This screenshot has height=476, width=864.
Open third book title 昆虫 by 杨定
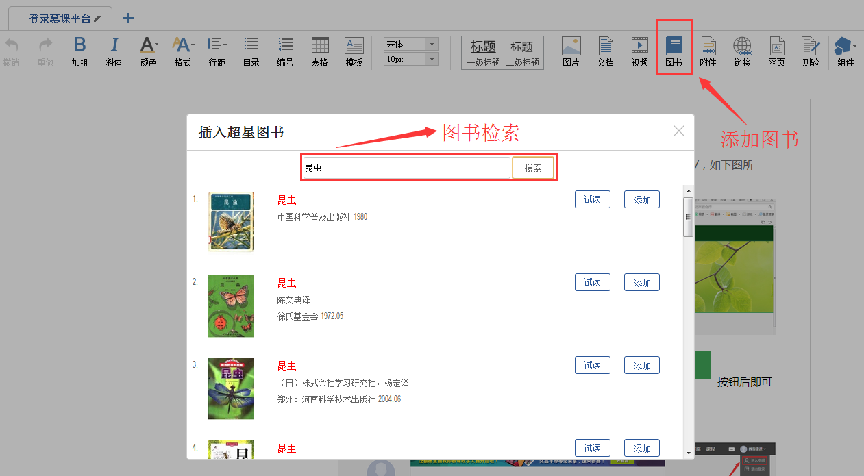[x=287, y=366]
